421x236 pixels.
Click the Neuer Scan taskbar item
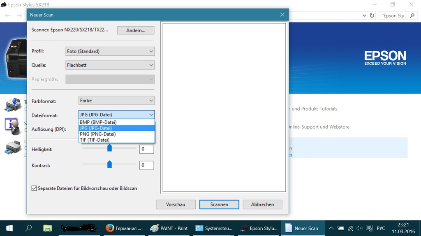pos(303,228)
